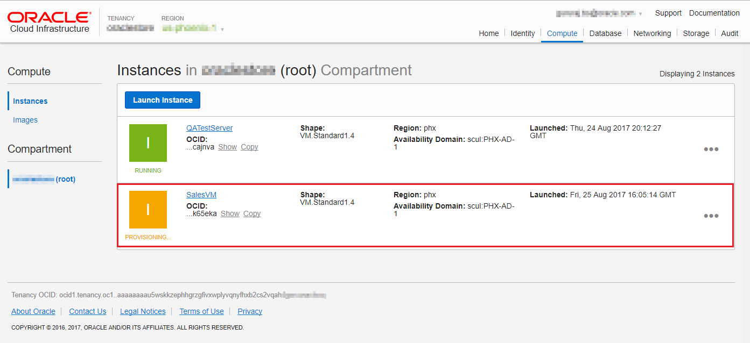Click the orange SalesVM provisioning status icon
Image resolution: width=750 pixels, height=343 pixels.
click(x=148, y=210)
